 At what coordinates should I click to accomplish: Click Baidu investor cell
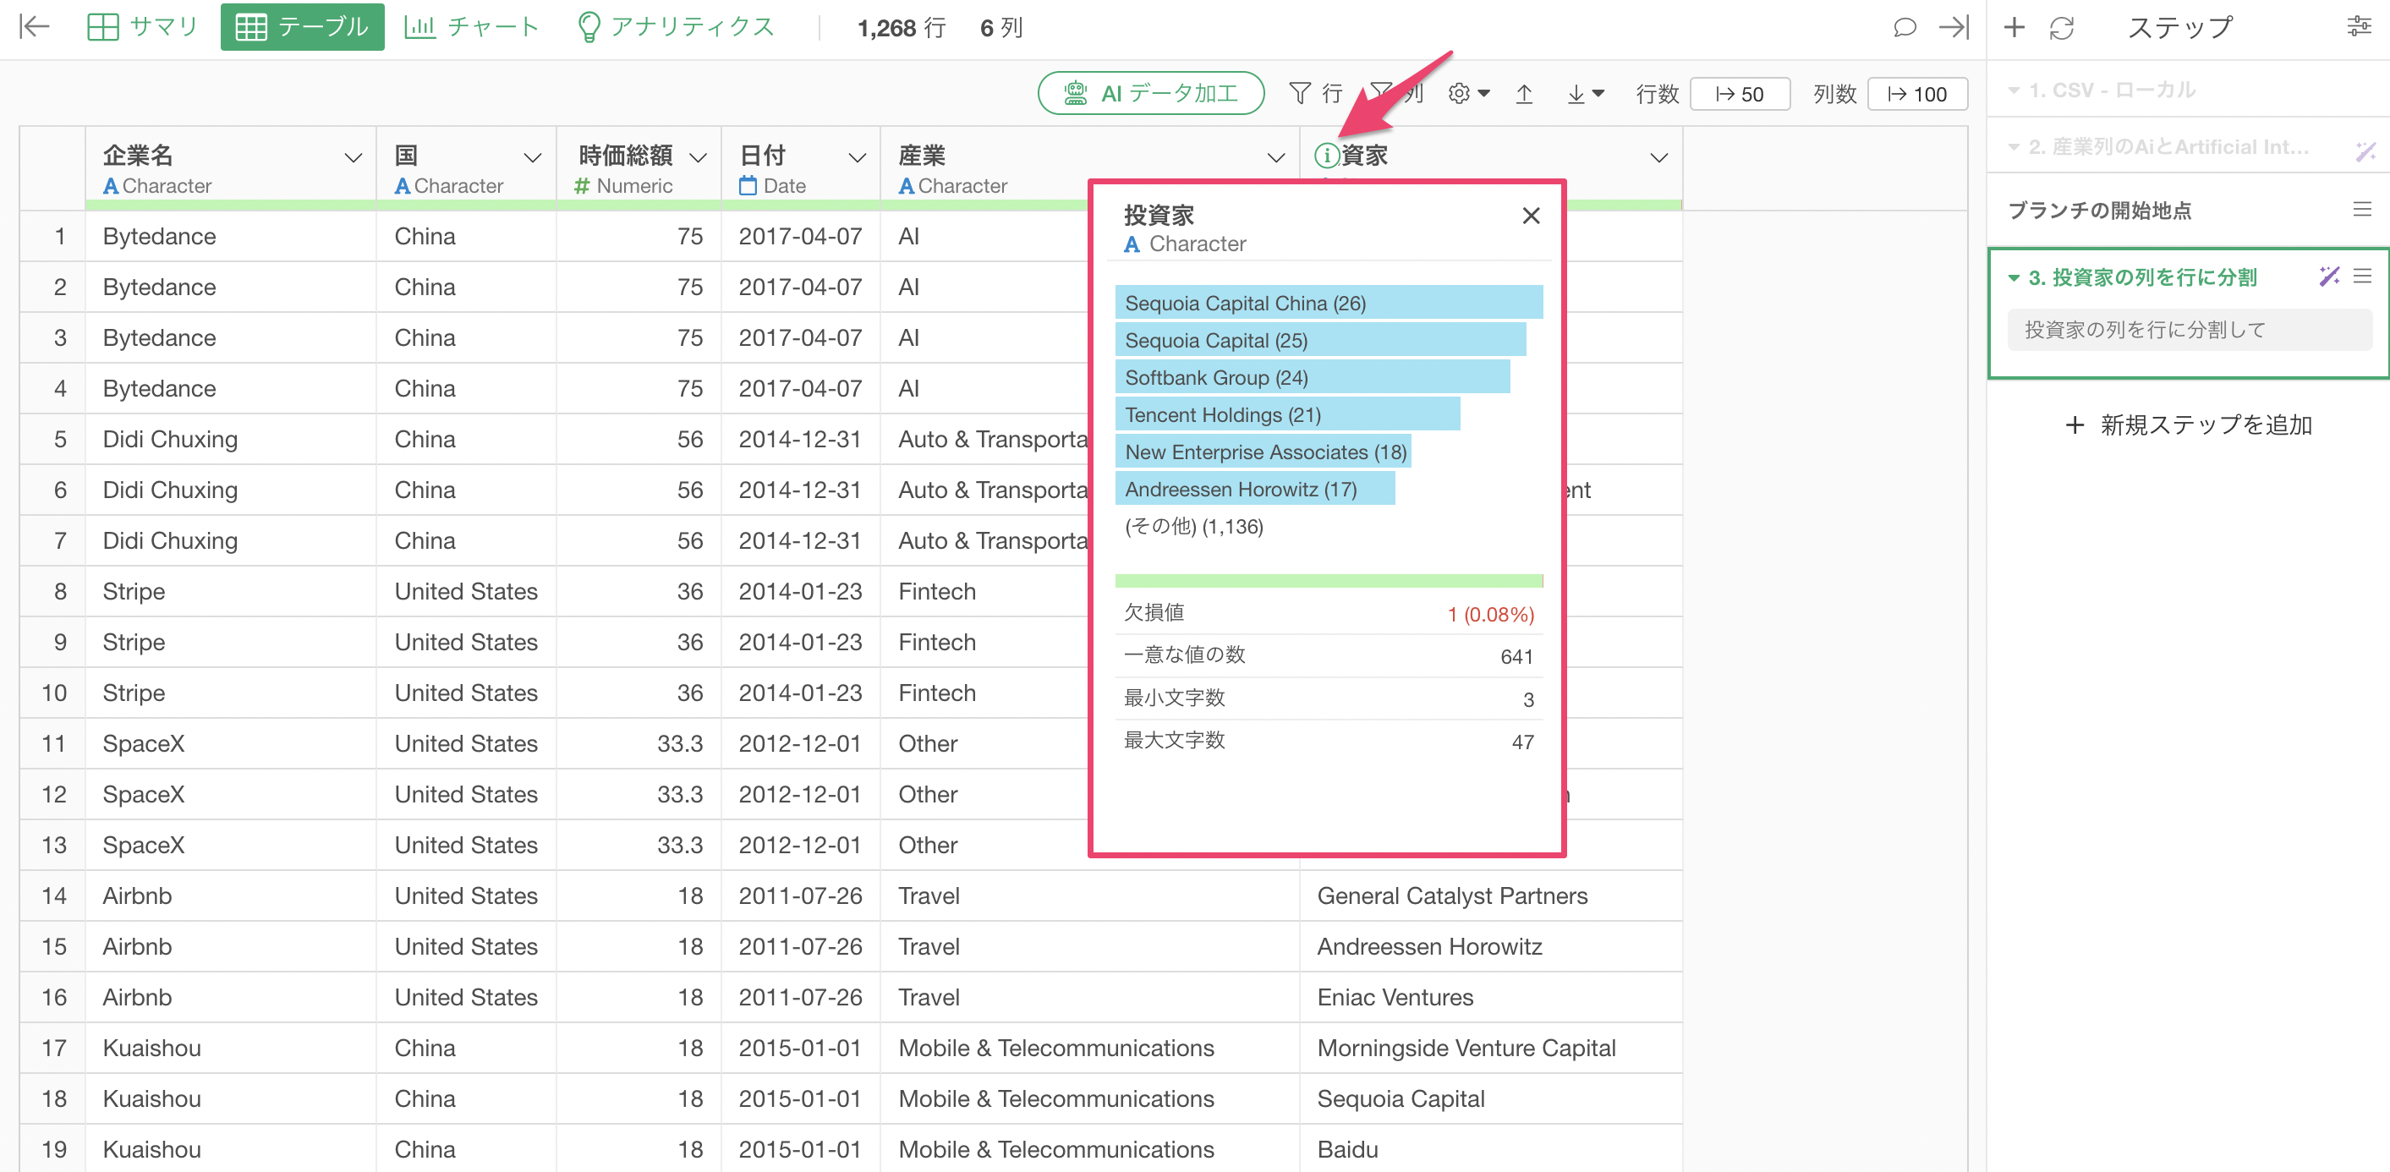point(1490,1149)
